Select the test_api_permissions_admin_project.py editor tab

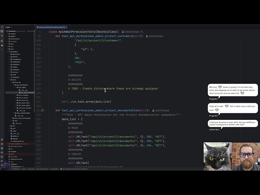pyautogui.click(x=52, y=27)
